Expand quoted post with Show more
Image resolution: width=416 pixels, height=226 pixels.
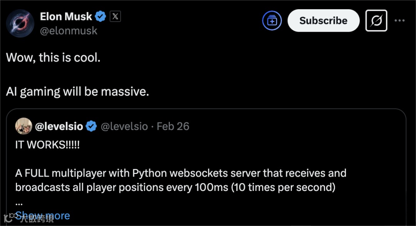click(43, 215)
